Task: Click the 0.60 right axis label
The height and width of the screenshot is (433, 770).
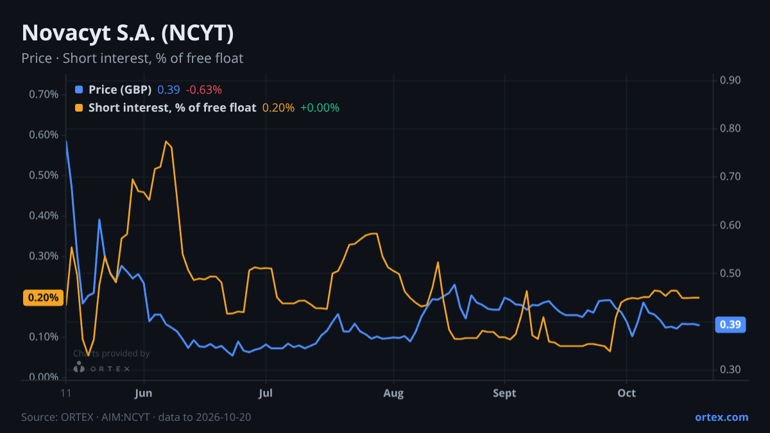Action: pyautogui.click(x=730, y=225)
